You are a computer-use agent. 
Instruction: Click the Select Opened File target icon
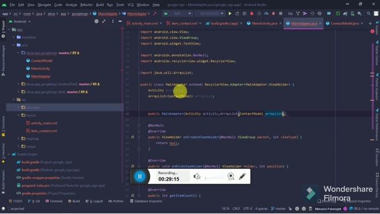96,21
